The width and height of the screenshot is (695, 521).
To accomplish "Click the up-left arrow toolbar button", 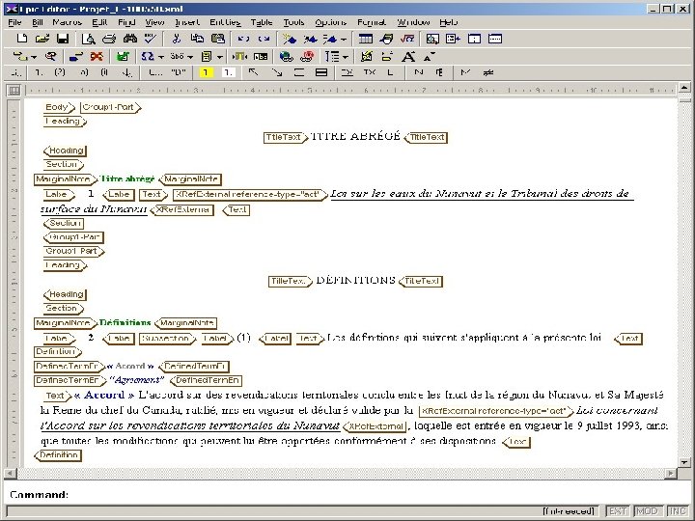I will point(253,72).
